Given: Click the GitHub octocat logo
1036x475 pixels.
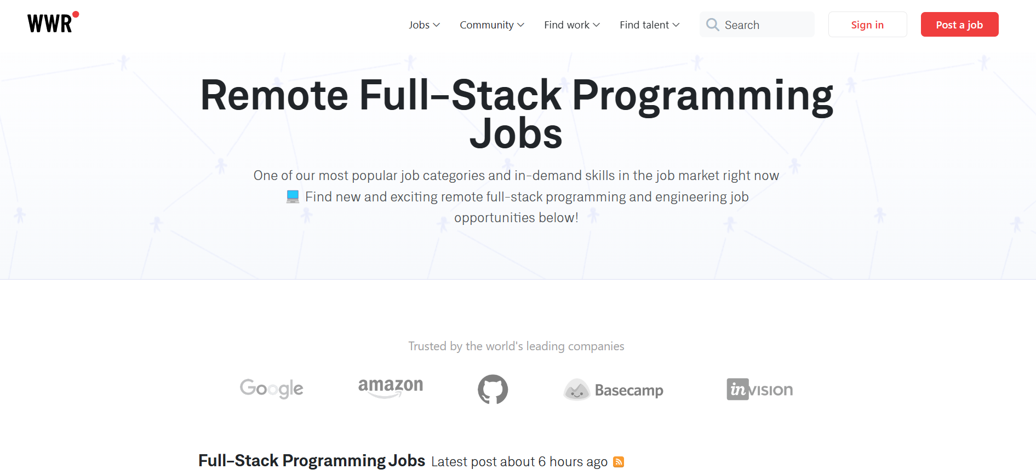Looking at the screenshot, I should tap(493, 389).
